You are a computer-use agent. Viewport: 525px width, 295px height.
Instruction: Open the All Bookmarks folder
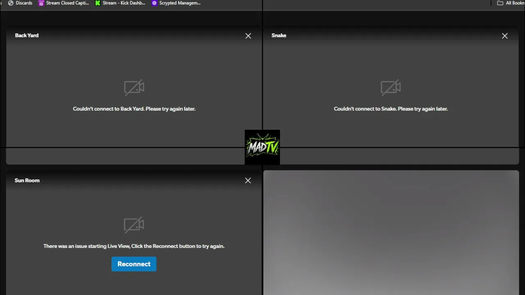tap(511, 3)
